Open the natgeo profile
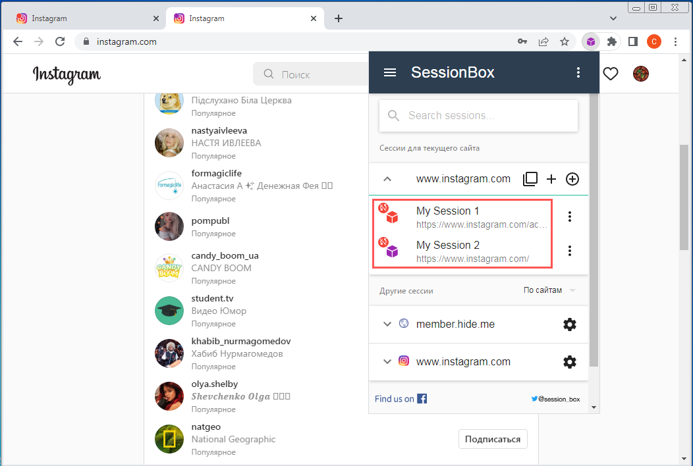This screenshot has width=693, height=466. [206, 427]
